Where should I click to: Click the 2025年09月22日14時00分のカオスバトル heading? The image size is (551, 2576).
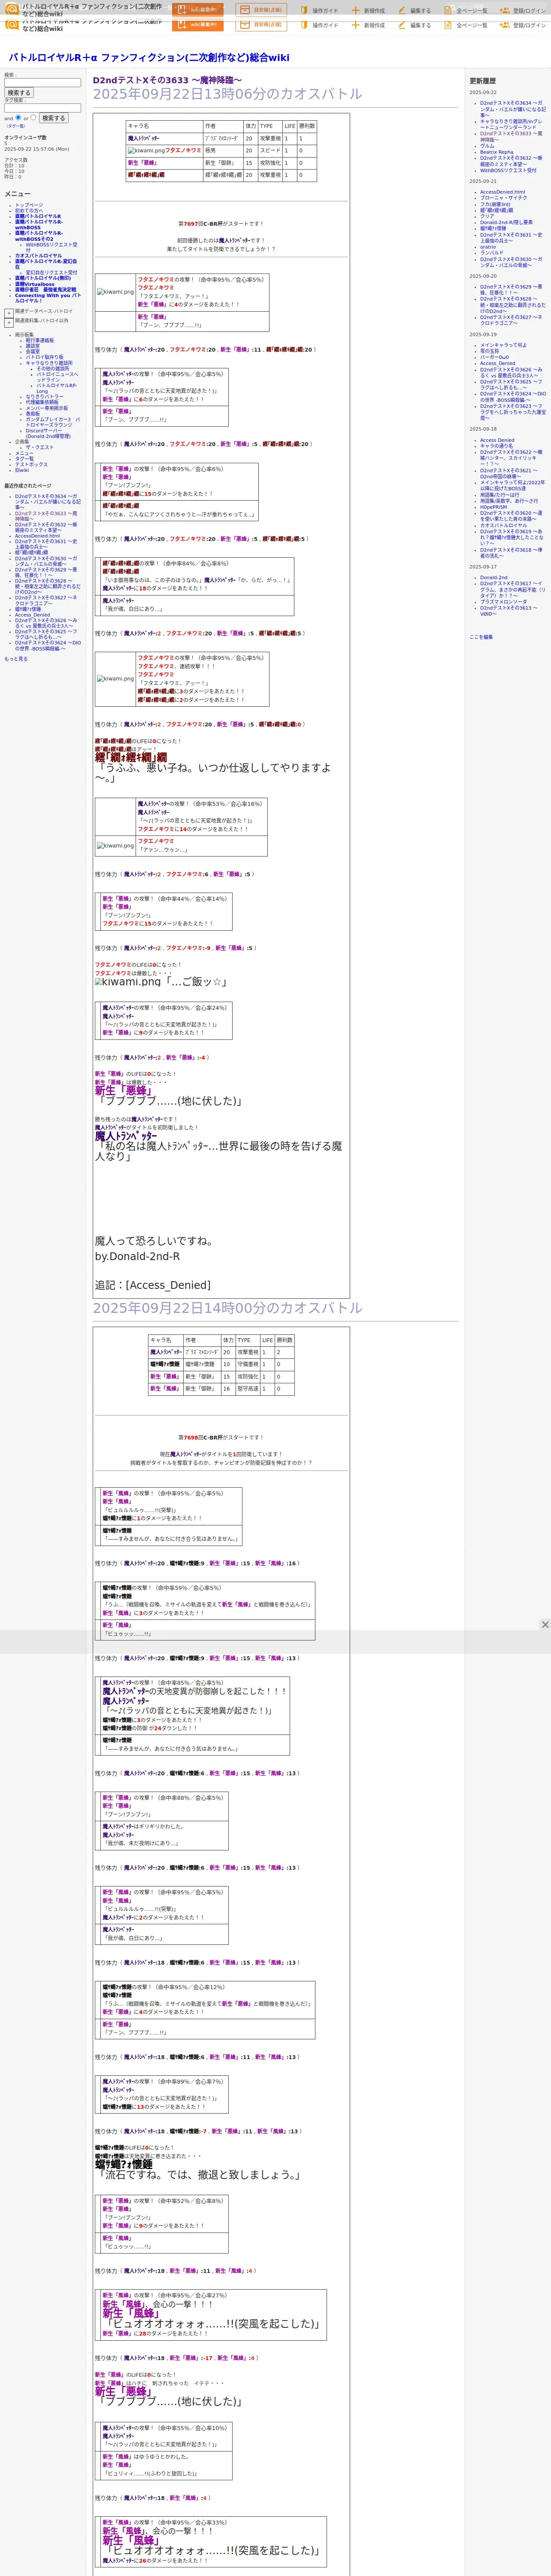(228, 1308)
